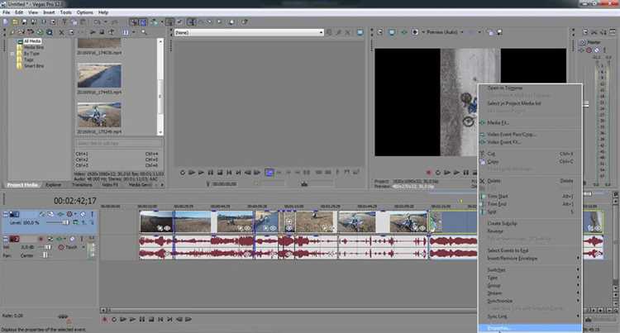Expand the Switches submenu
This screenshot has width=620, height=333.
[530, 270]
